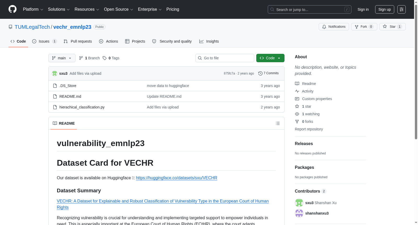Click the file icon beside README.md
The height and width of the screenshot is (225, 418).
coord(55,96)
